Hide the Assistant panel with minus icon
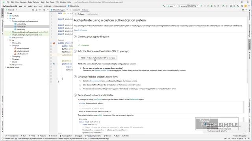The width and height of the screenshot is (252, 141). point(246,10)
